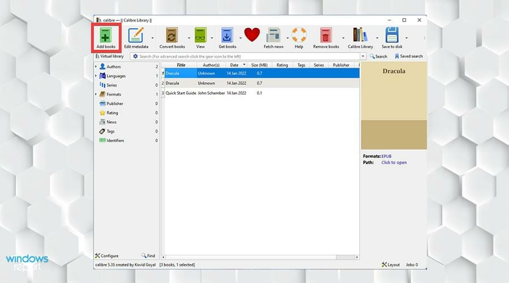Select Identifiers category in tag browser
This screenshot has width=509, height=283.
tap(115, 141)
